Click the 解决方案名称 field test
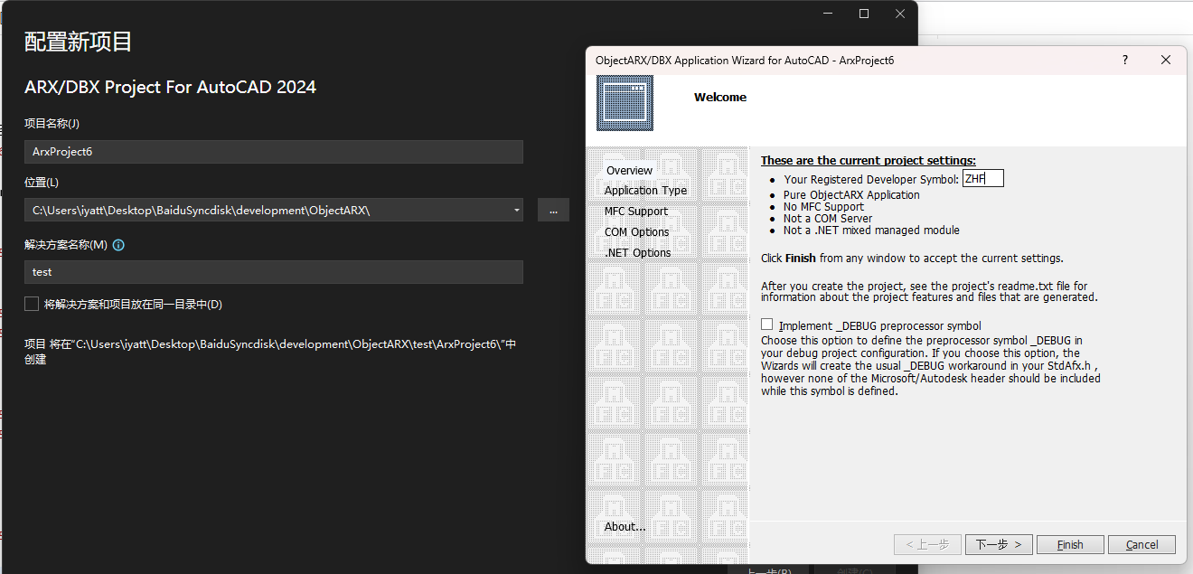This screenshot has width=1193, height=574. click(274, 272)
